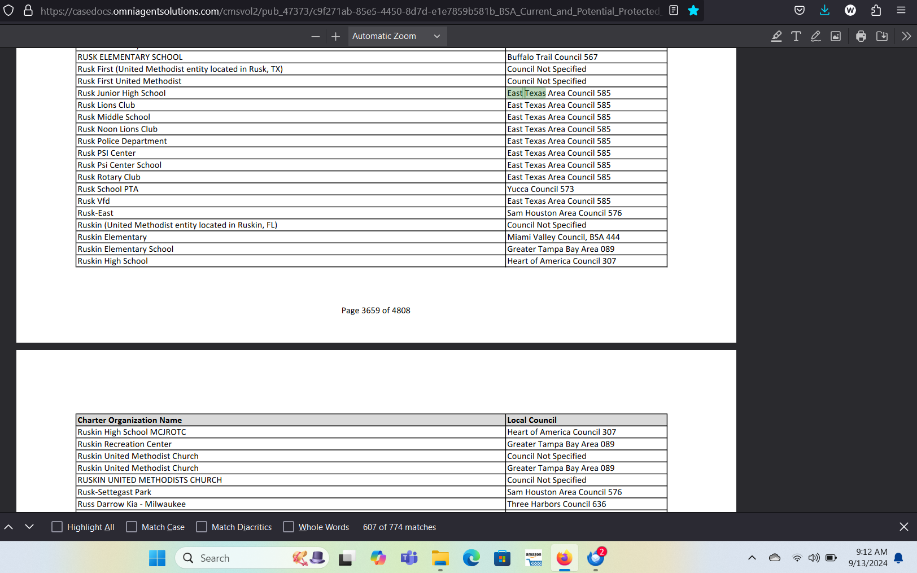Open Microsoft Teams from taskbar
The image size is (917, 573).
[409, 558]
